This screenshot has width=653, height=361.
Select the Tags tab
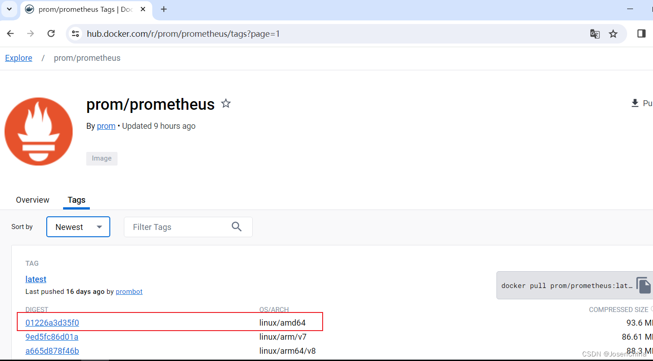[x=76, y=200]
